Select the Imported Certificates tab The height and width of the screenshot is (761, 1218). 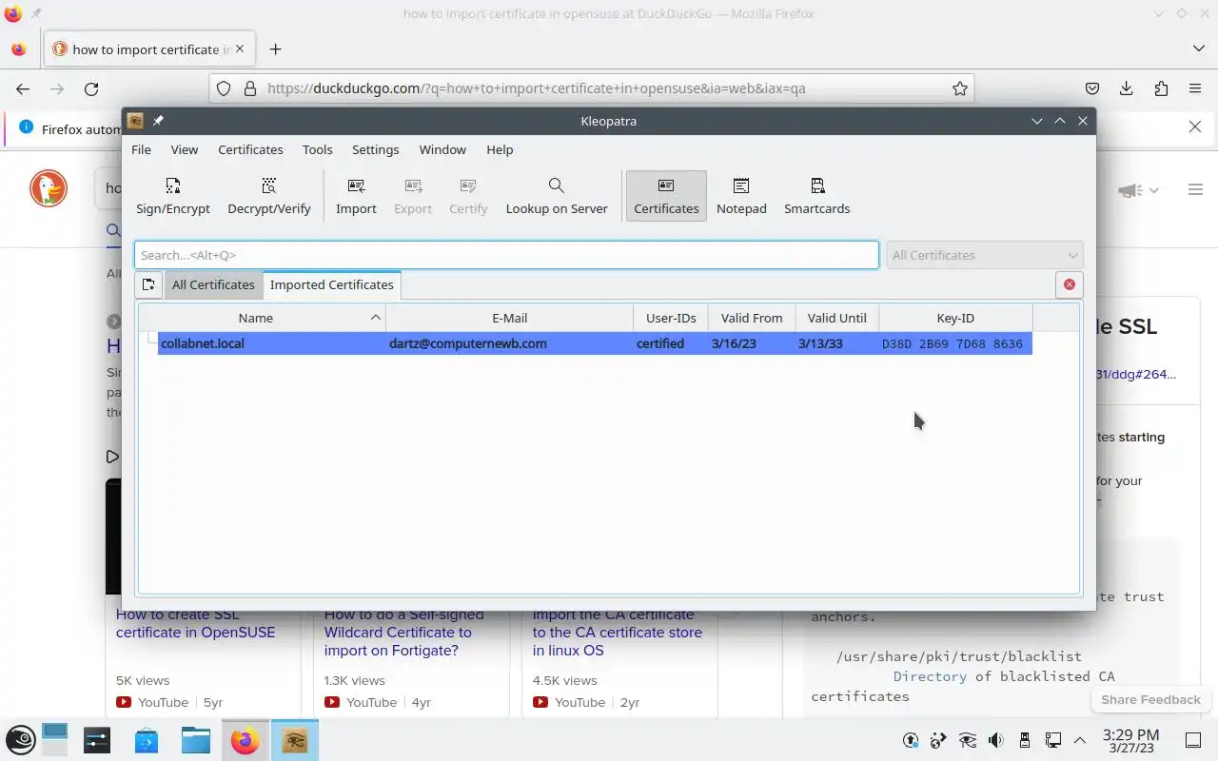point(331,284)
